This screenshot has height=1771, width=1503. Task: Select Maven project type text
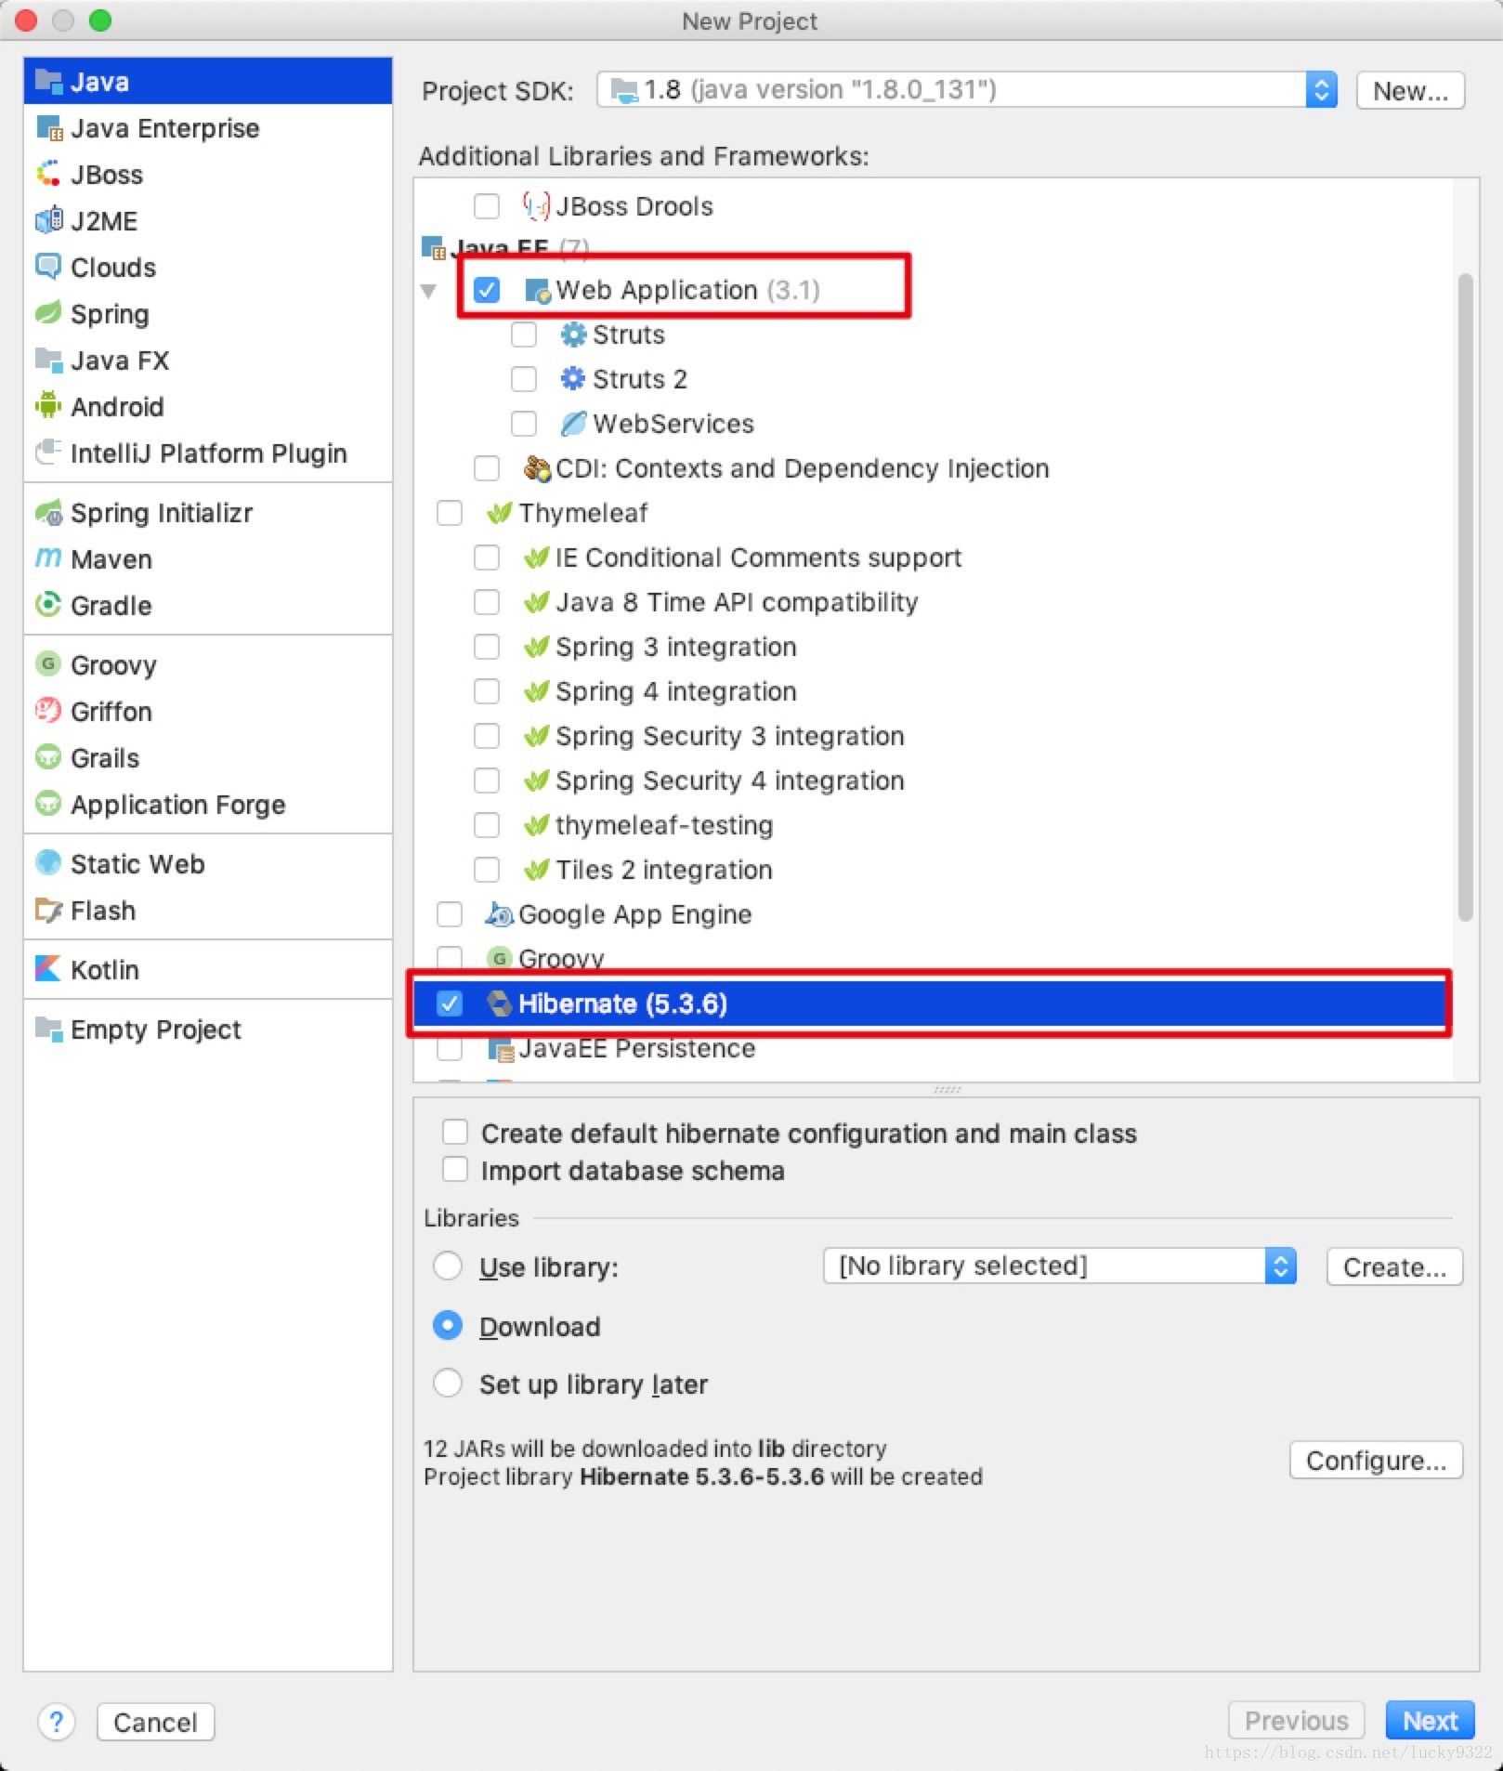tap(111, 559)
